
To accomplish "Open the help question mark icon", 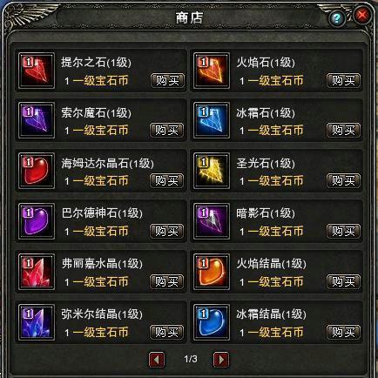I will coord(337,18).
